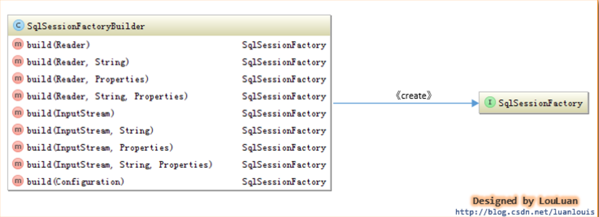Select the SqlSessionFactory interface node
Image resolution: width=599 pixels, height=217 pixels.
click(x=534, y=103)
